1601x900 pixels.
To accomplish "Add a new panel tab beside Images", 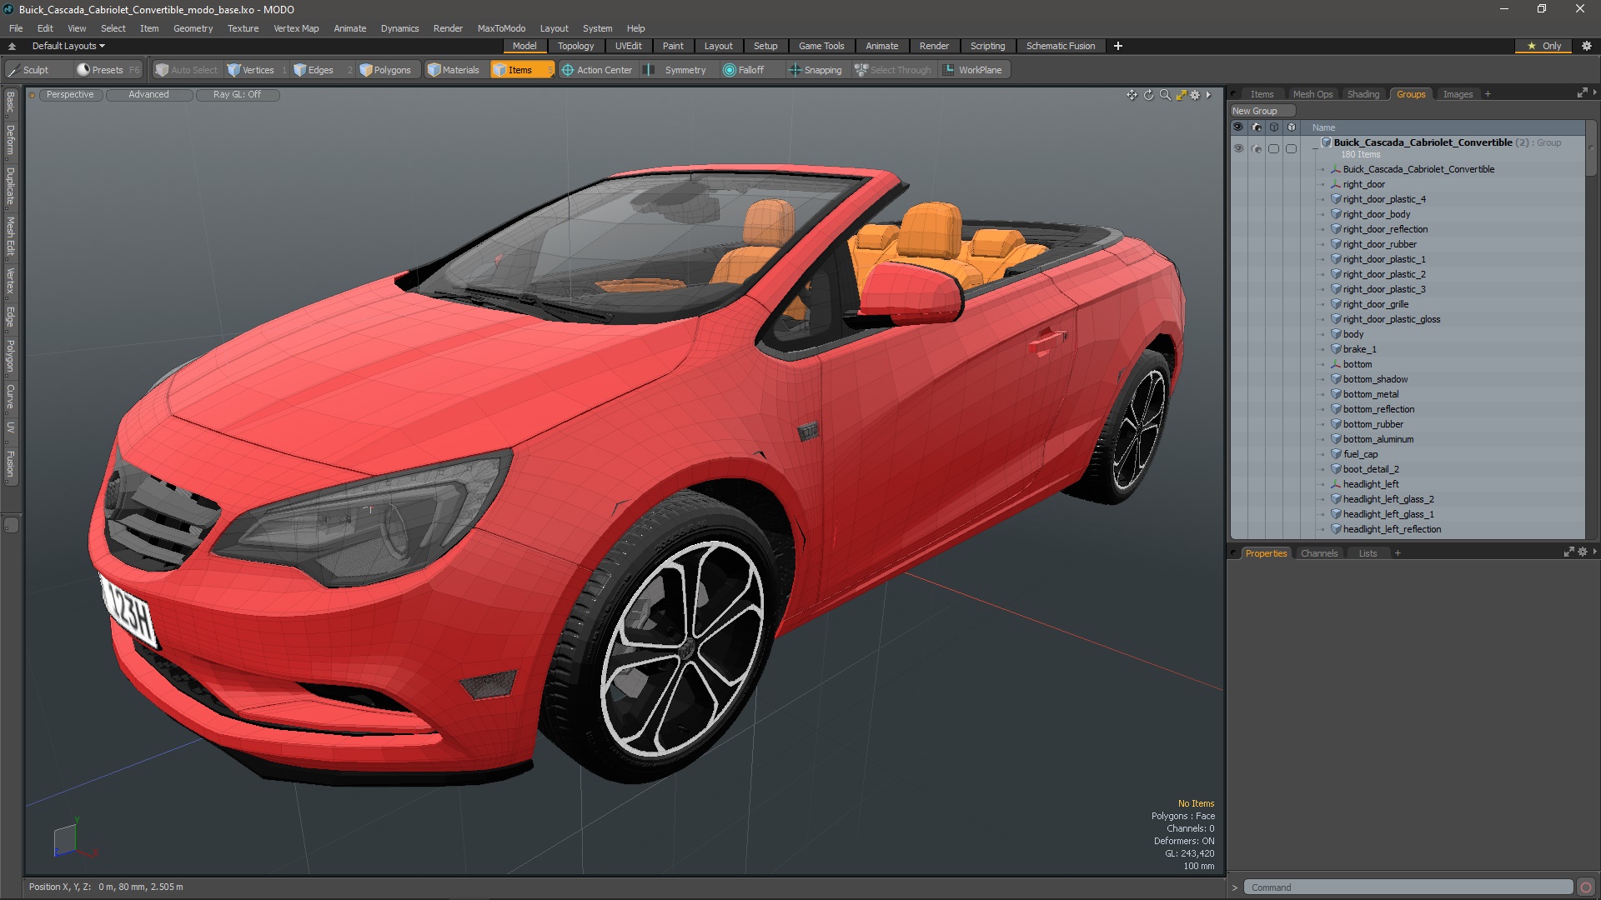I will coord(1488,94).
